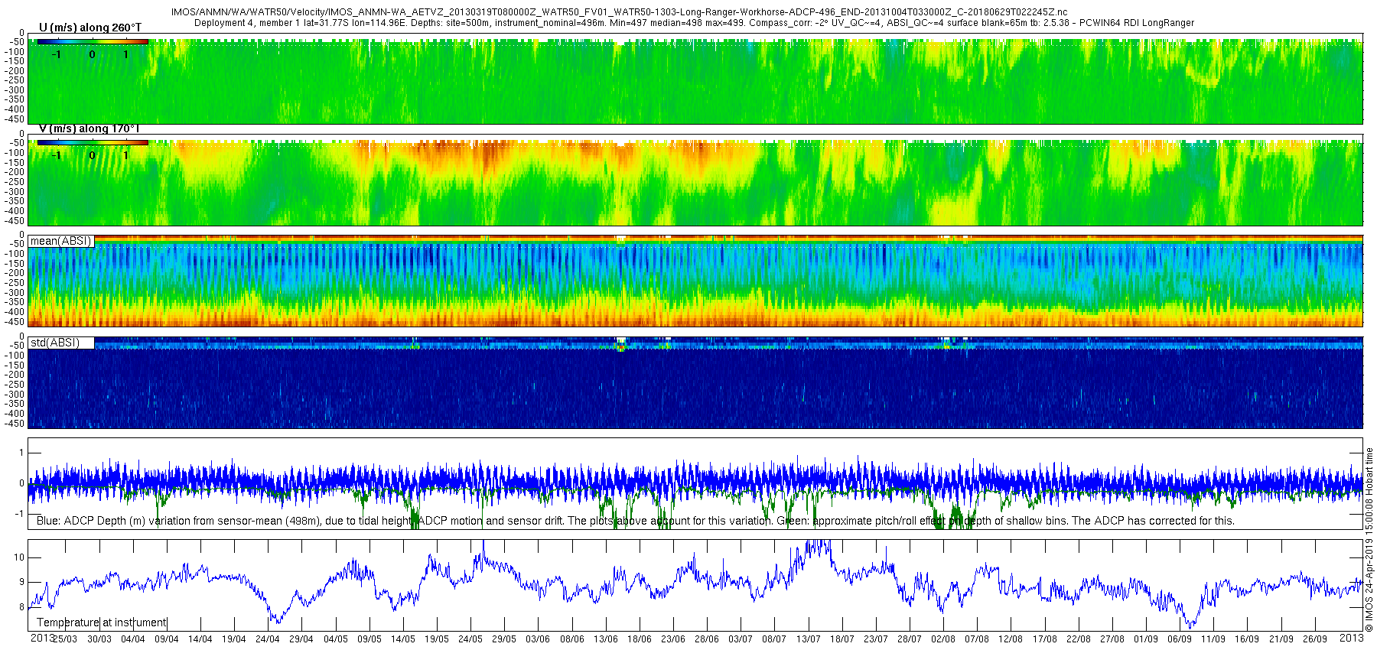Click the blue ADCP depth variation line plot
Screen dimensions: 1377x650
tap(695, 482)
